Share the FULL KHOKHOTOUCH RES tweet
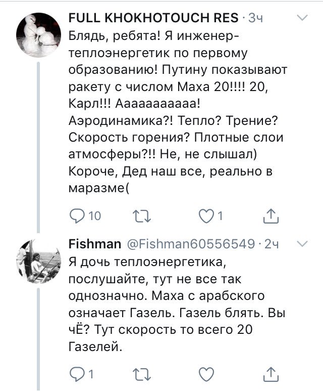The width and height of the screenshot is (323, 391). point(272,216)
